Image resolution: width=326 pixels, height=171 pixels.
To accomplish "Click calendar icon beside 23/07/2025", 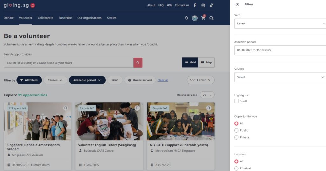I will (x=152, y=165).
